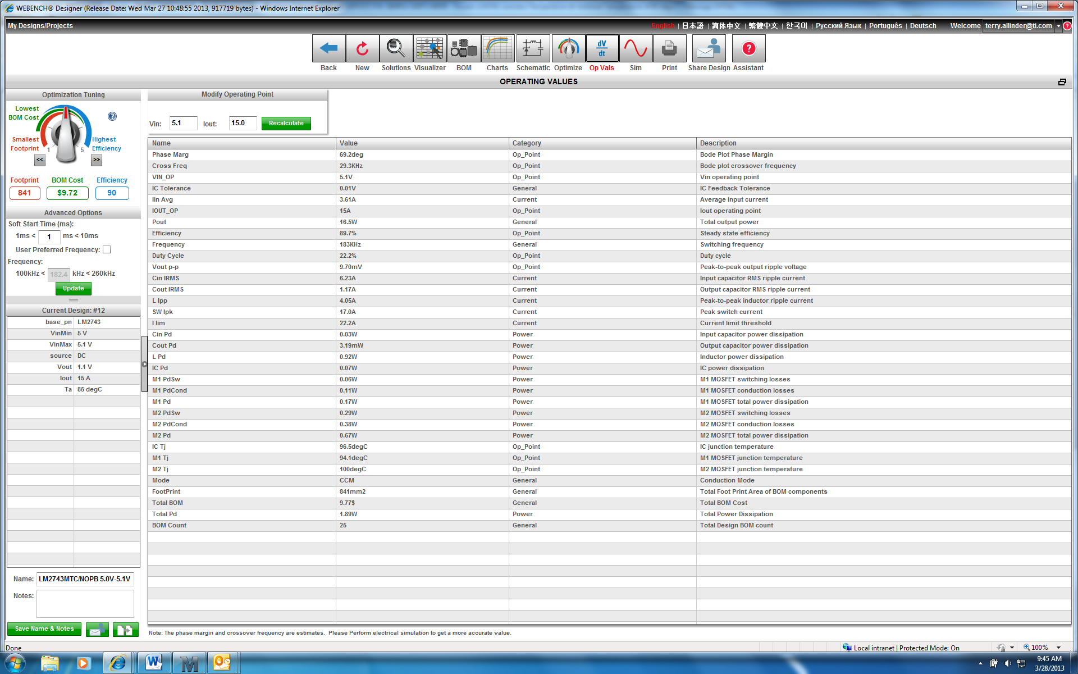Open the Assistant help icon

748,49
